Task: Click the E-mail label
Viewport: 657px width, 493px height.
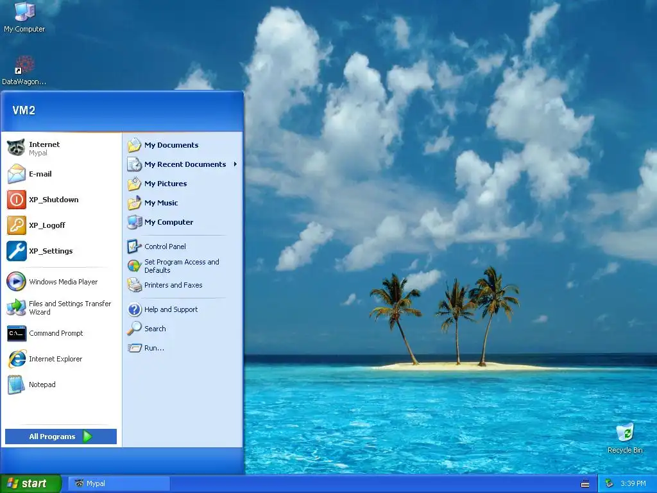Action: pyautogui.click(x=40, y=174)
